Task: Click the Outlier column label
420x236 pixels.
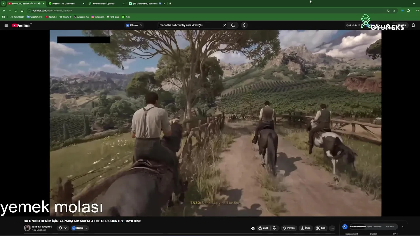Action: pyautogui.click(x=373, y=234)
